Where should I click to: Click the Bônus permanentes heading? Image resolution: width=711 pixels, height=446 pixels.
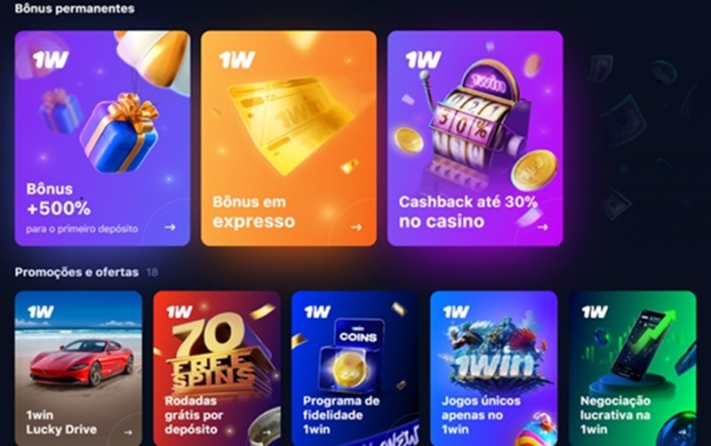(x=75, y=9)
